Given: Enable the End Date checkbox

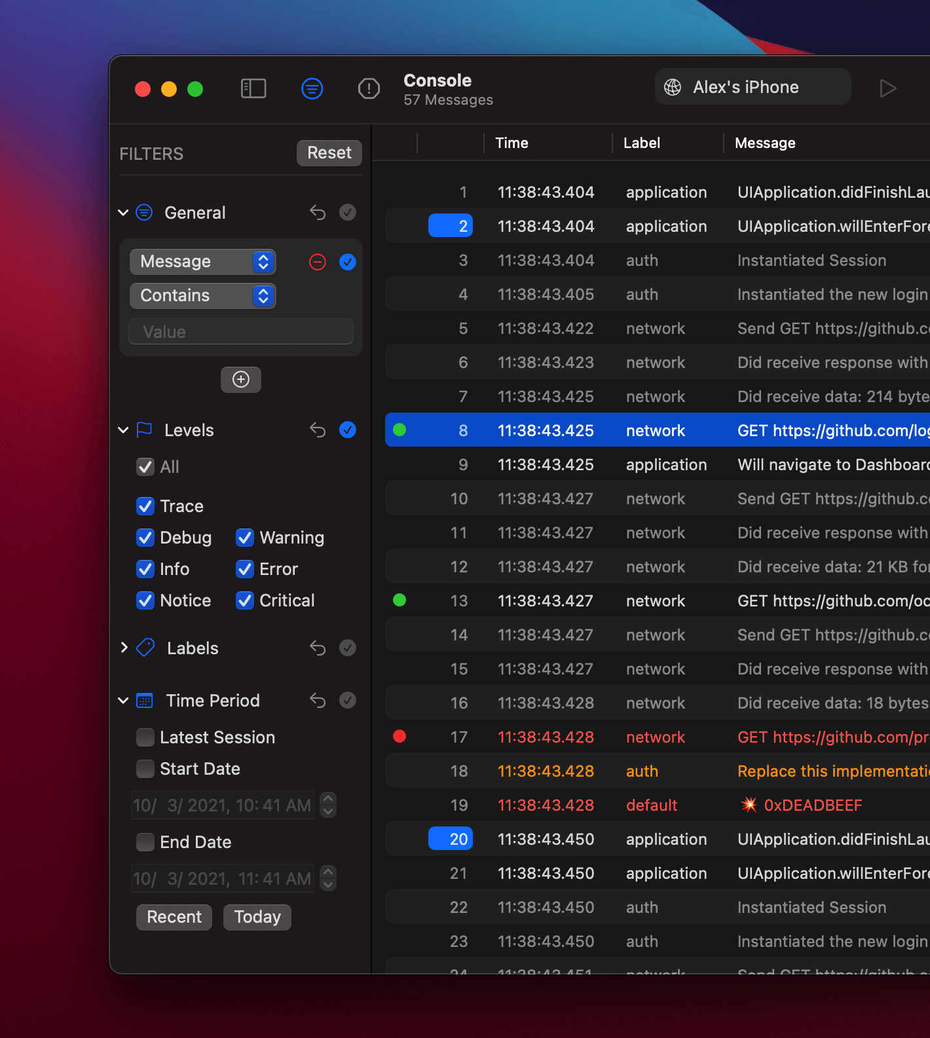Looking at the screenshot, I should (x=145, y=842).
